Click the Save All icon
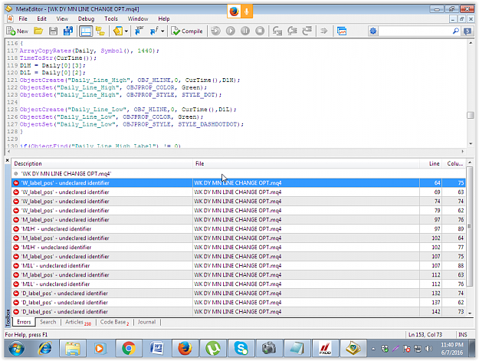The height and width of the screenshot is (361, 479). (67, 31)
